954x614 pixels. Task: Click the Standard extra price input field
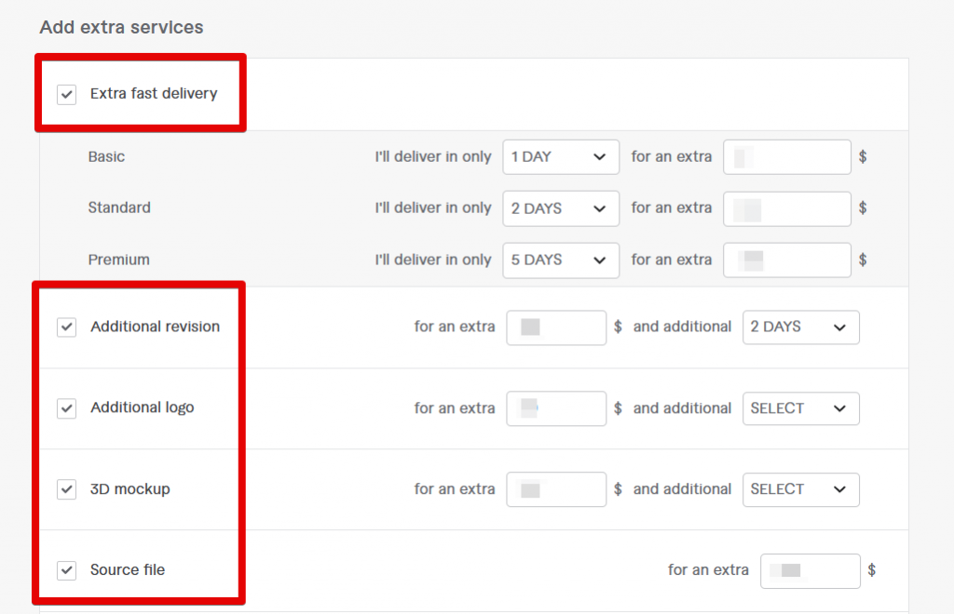coord(786,208)
